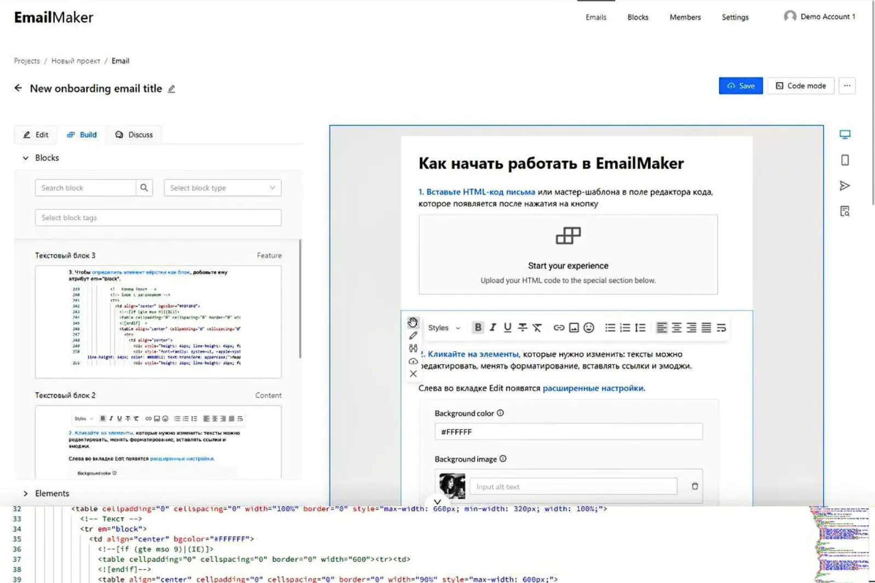Switch to the Build tab

point(82,135)
